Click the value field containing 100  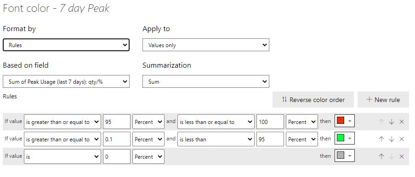(270, 122)
